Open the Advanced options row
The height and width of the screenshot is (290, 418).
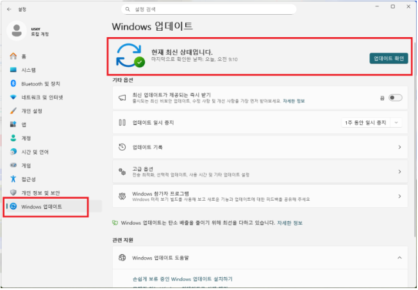[260, 171]
